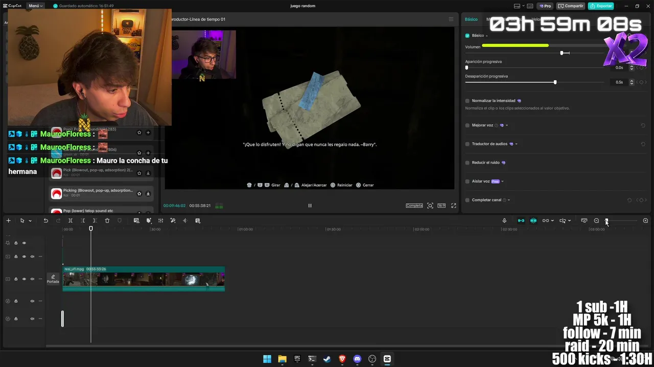
Task: Click the Desaparición progresiva slider handle
Action: point(555,82)
